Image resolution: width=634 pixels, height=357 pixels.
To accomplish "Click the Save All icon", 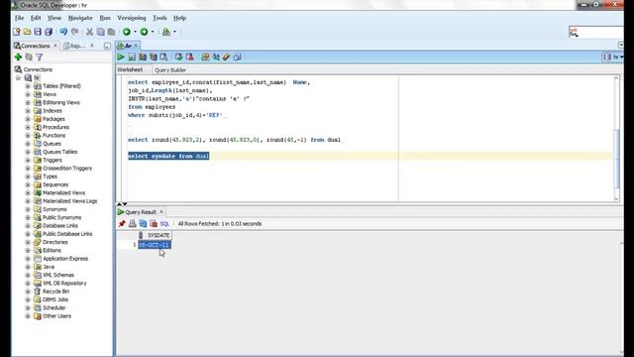I will tap(49, 32).
